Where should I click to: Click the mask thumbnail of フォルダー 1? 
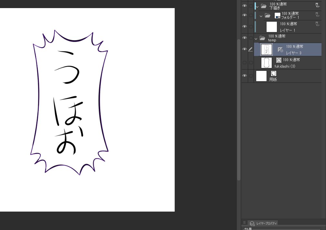278,16
